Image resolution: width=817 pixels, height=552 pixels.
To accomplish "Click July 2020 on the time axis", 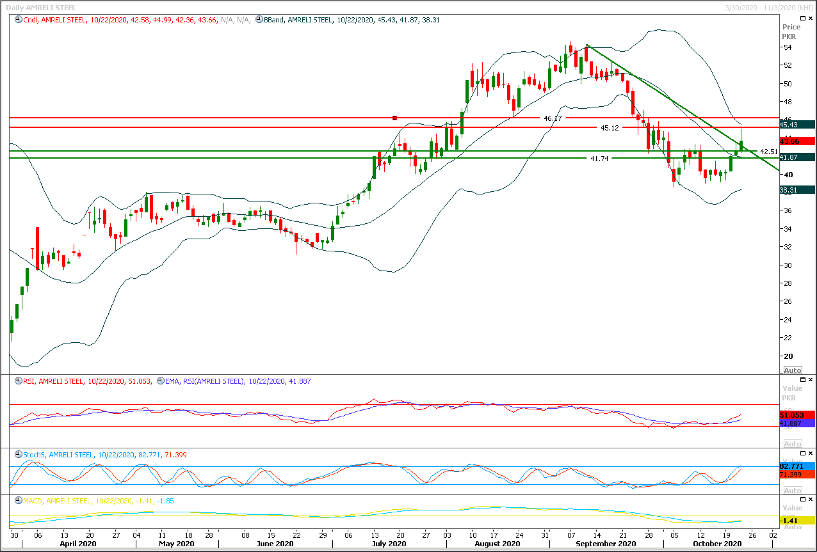I will point(389,544).
